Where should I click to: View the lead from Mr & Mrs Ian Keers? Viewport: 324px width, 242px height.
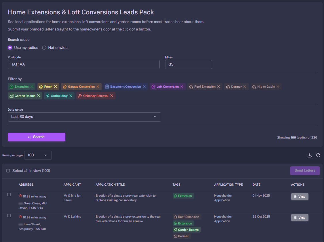point(300,196)
